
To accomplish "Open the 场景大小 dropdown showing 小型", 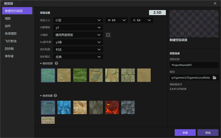I will 78,20.
